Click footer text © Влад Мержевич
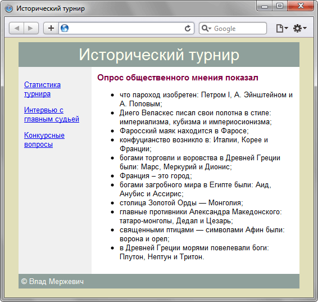Image resolution: width=318 pixels, height=302 pixels. tap(52, 282)
